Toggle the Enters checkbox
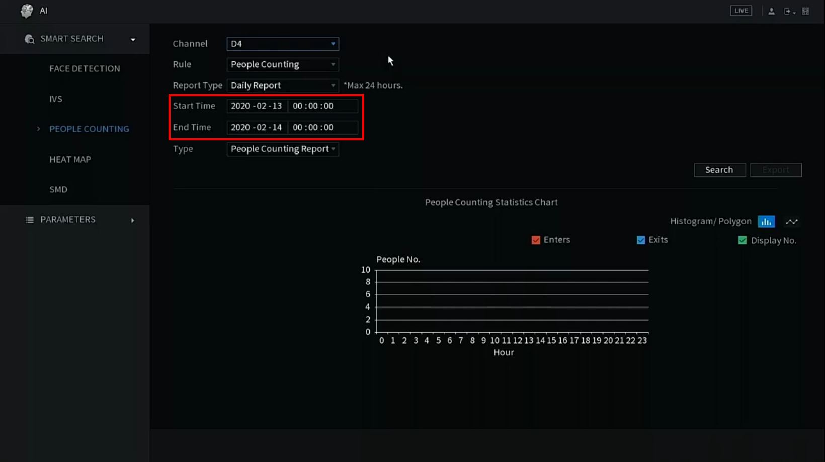 tap(536, 240)
